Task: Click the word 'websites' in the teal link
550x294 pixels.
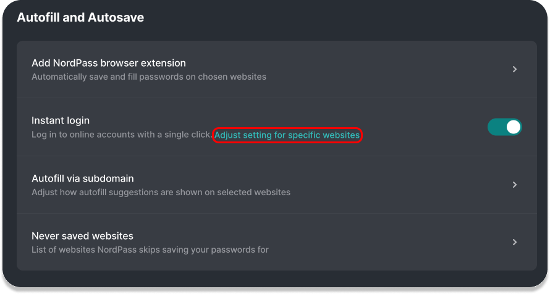Action: click(x=341, y=135)
